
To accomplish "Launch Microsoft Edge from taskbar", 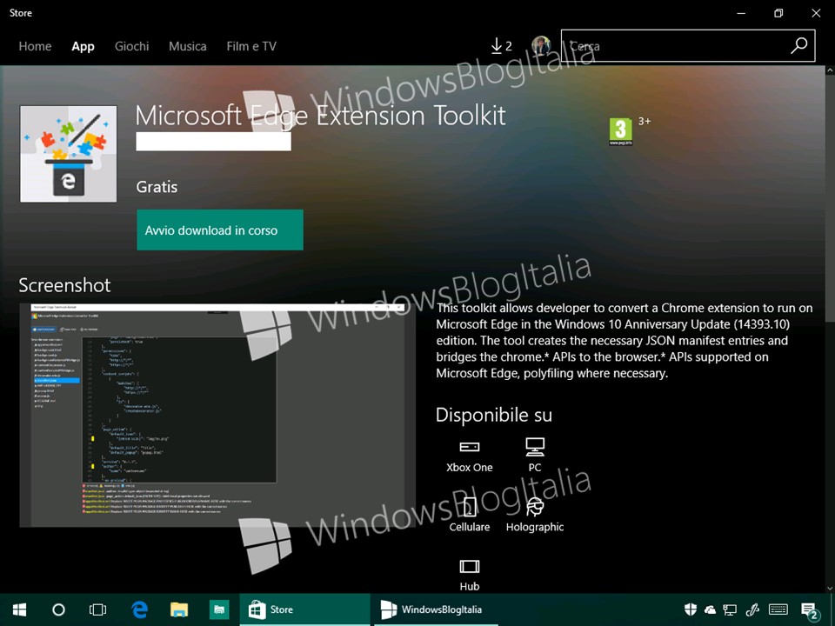I will pyautogui.click(x=139, y=609).
